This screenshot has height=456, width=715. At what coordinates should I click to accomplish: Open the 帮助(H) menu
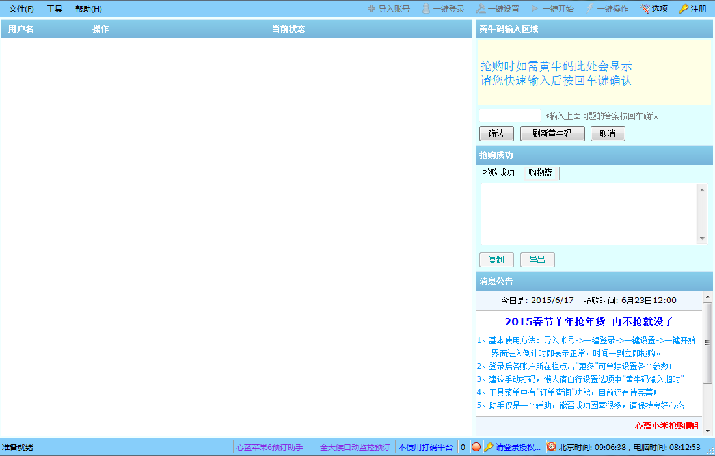click(x=89, y=8)
